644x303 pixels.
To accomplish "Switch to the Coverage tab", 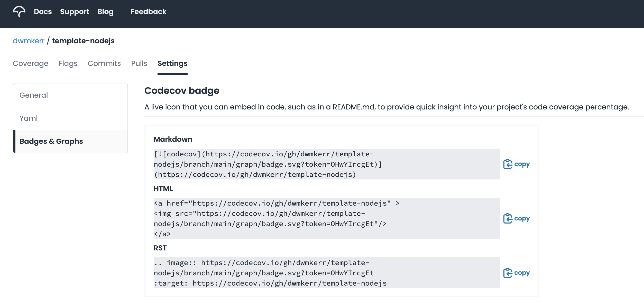I will click(31, 63).
